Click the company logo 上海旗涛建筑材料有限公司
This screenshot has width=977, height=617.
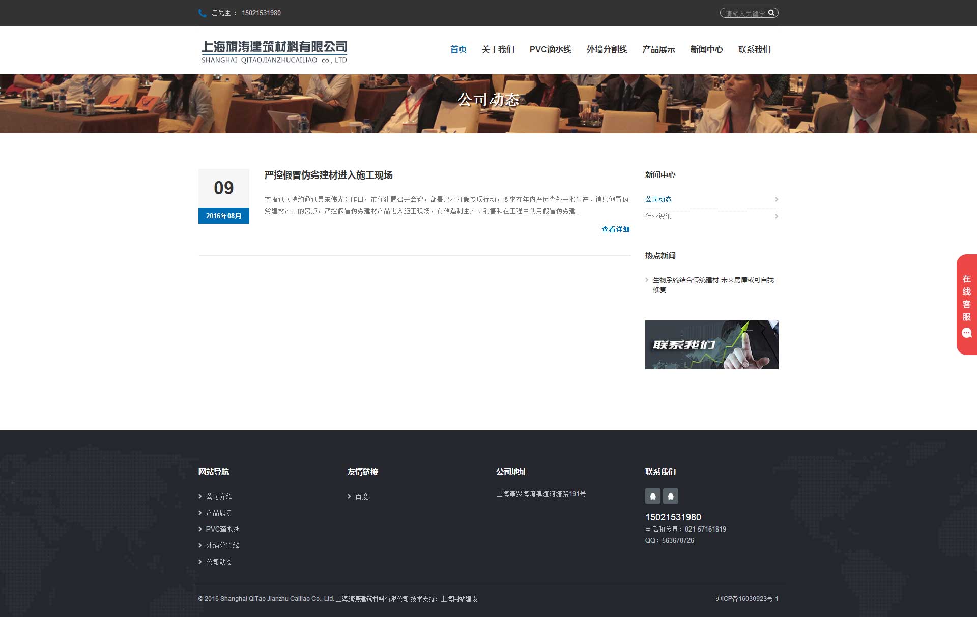[x=274, y=52]
